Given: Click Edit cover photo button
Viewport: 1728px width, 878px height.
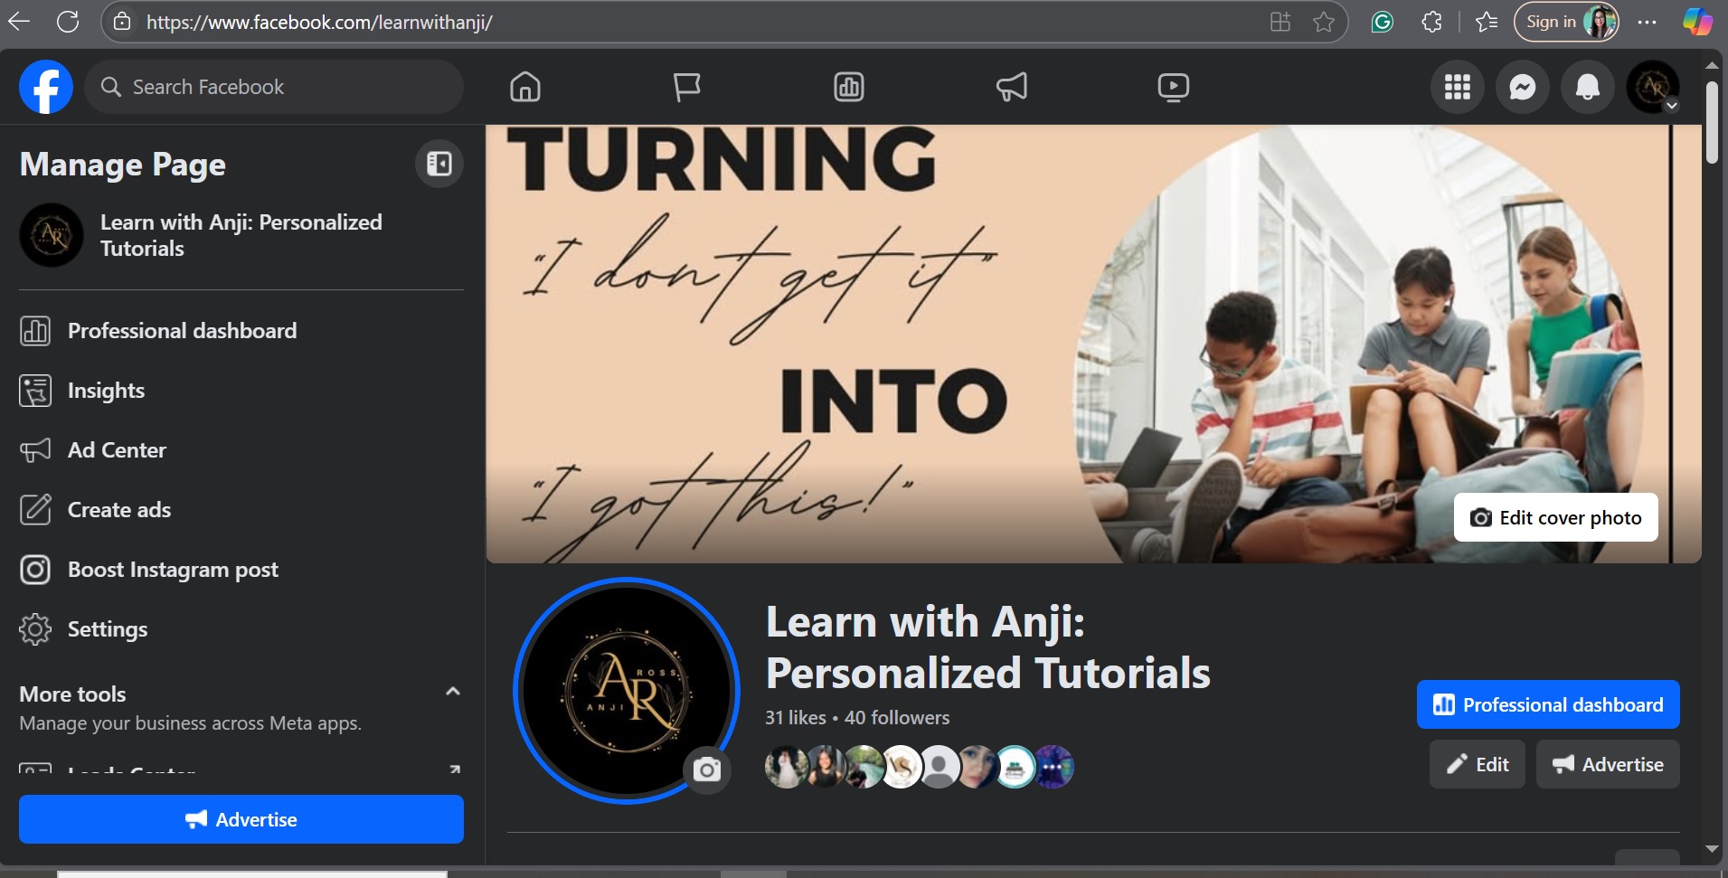Looking at the screenshot, I should point(1556,517).
